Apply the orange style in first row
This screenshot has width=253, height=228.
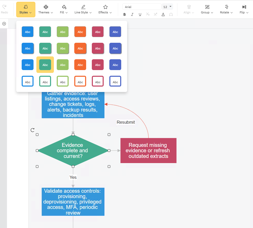[80, 32]
